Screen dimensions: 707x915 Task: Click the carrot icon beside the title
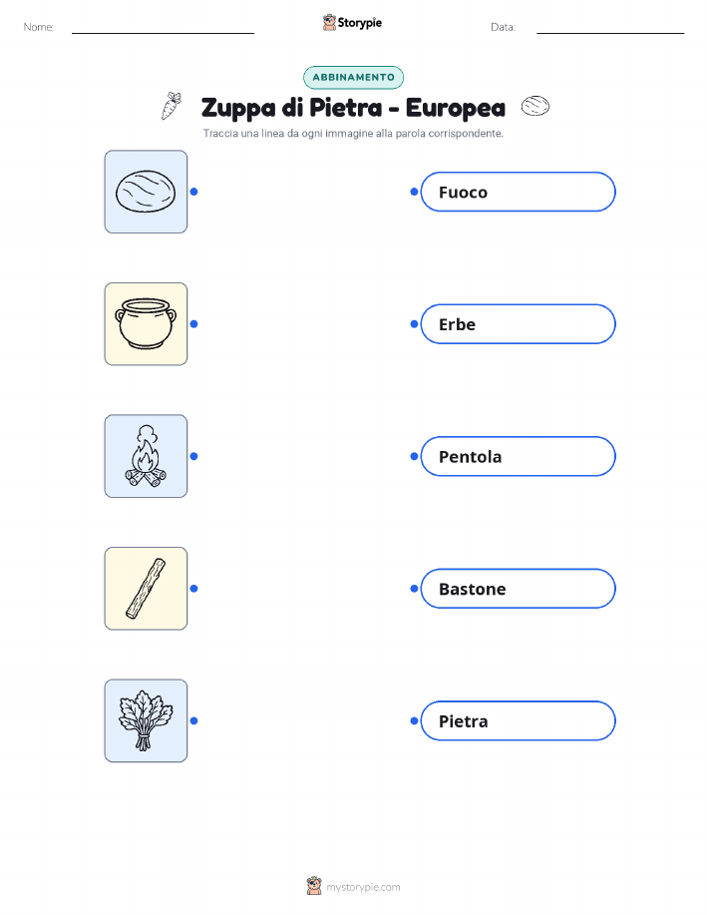[x=172, y=106]
